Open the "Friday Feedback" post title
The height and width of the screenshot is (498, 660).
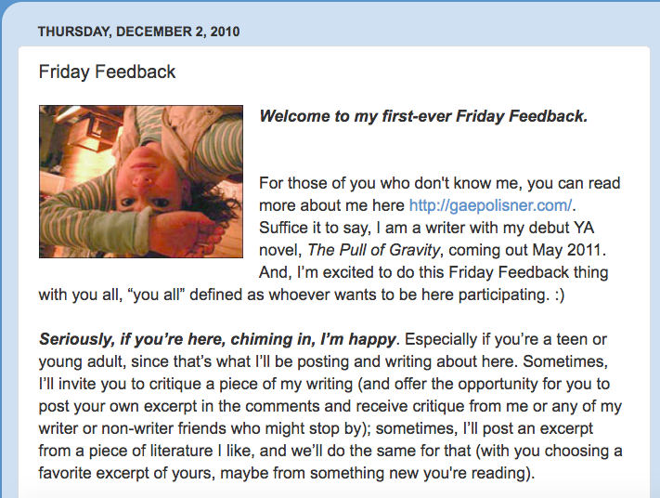click(x=107, y=72)
